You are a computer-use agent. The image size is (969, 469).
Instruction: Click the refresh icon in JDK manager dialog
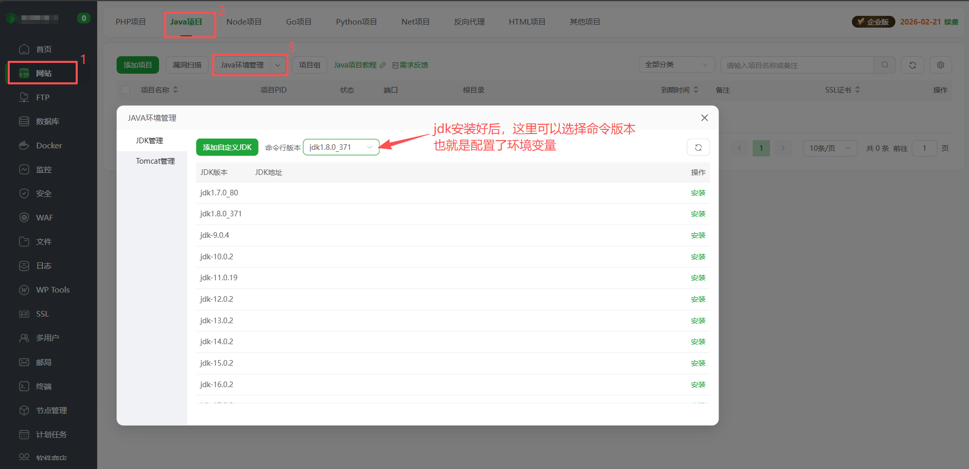click(698, 147)
